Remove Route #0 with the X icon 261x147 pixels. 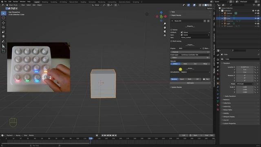pos(208,21)
